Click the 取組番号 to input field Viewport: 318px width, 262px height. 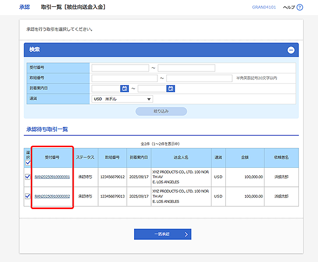(199, 78)
